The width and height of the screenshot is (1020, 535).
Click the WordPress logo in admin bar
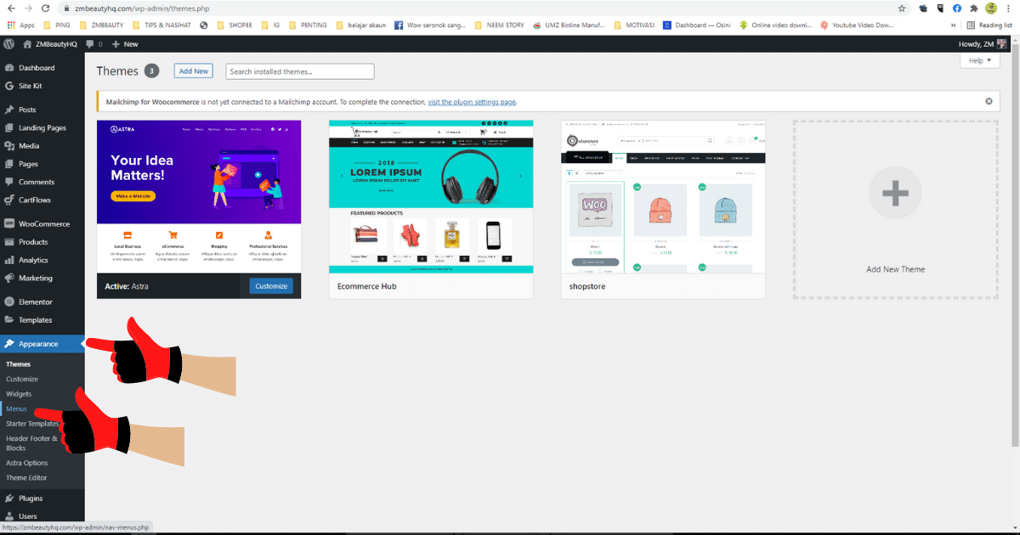8,43
